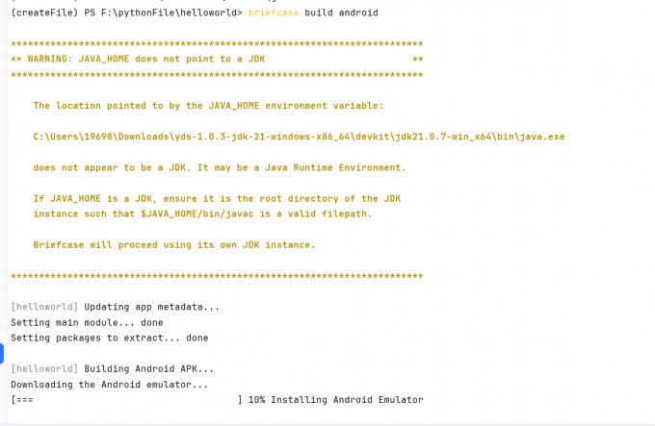Click the 'briefcase' command word in prompt

pos(274,13)
